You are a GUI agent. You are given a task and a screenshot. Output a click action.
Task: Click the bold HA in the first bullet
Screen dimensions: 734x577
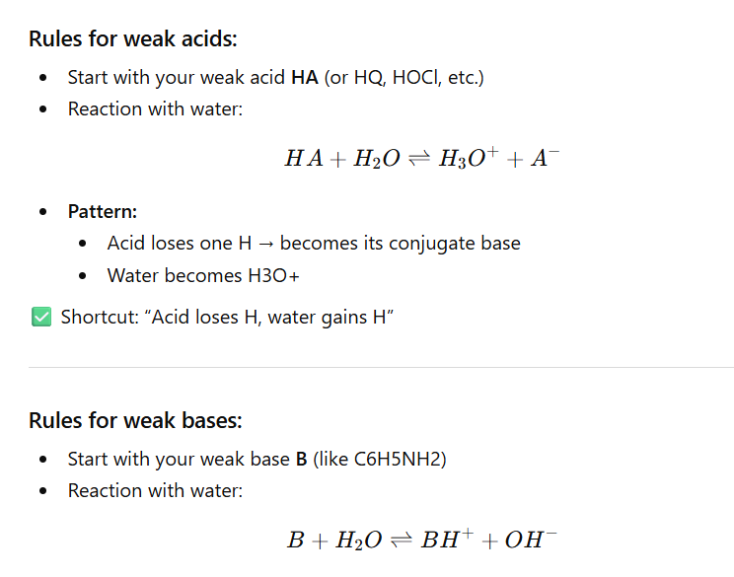[305, 77]
